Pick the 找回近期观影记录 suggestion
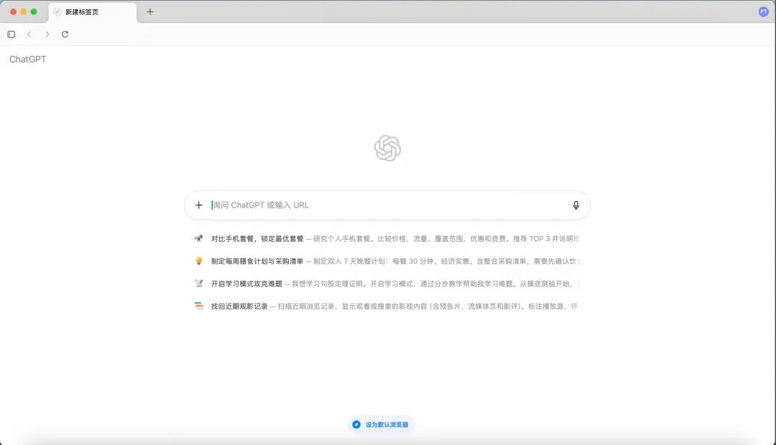776x445 pixels. click(x=239, y=306)
